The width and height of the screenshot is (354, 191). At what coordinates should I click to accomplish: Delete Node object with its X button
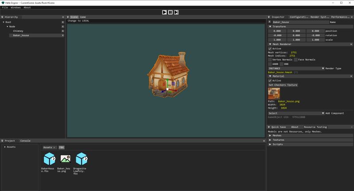(x=63, y=26)
